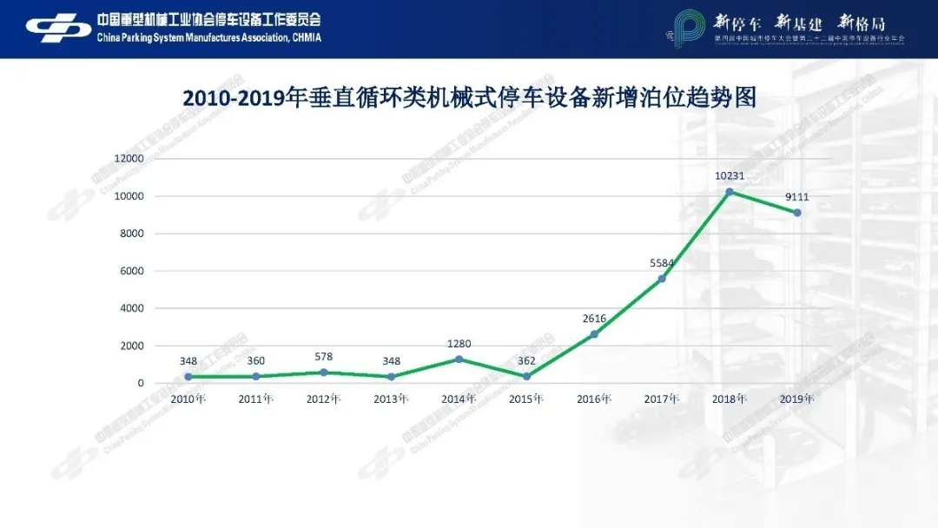
Task: Click the 5584 data label
Action: click(x=662, y=262)
